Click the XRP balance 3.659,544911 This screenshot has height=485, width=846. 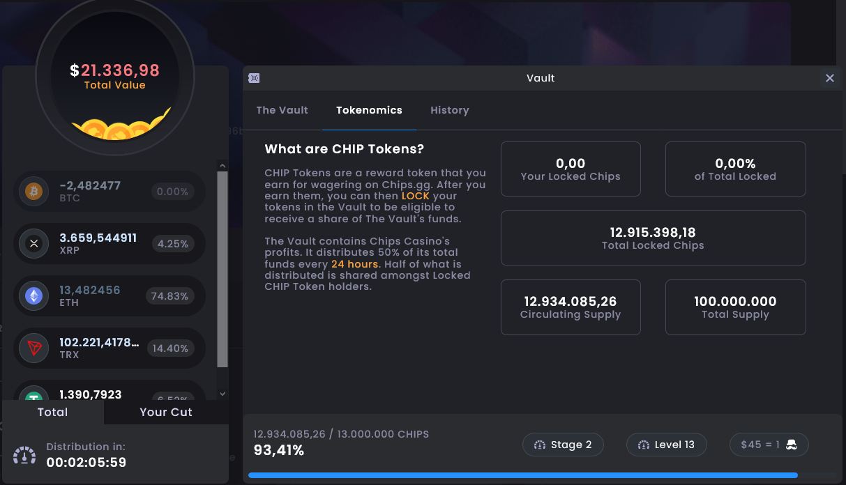point(98,238)
